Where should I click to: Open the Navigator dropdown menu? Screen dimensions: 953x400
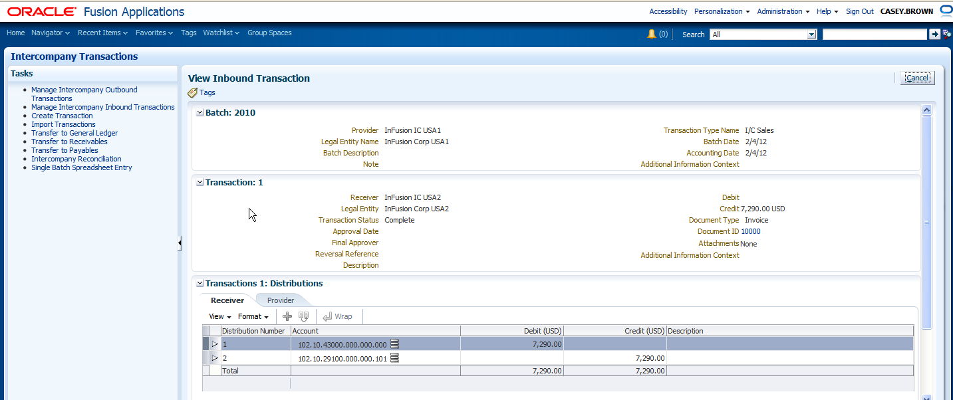[x=51, y=33]
